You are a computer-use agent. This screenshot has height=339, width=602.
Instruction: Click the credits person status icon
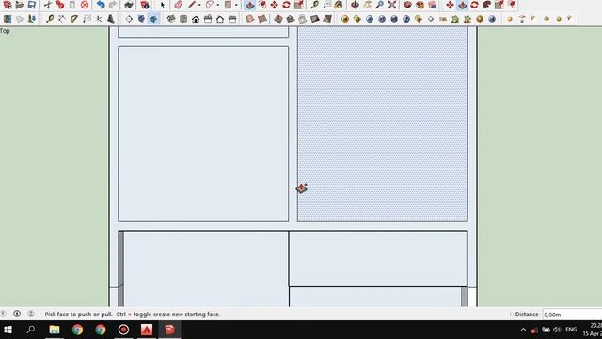pyautogui.click(x=31, y=314)
